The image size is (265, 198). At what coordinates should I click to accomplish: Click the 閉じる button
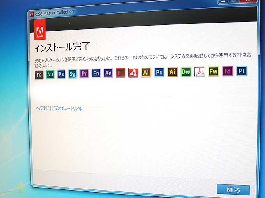233,190
